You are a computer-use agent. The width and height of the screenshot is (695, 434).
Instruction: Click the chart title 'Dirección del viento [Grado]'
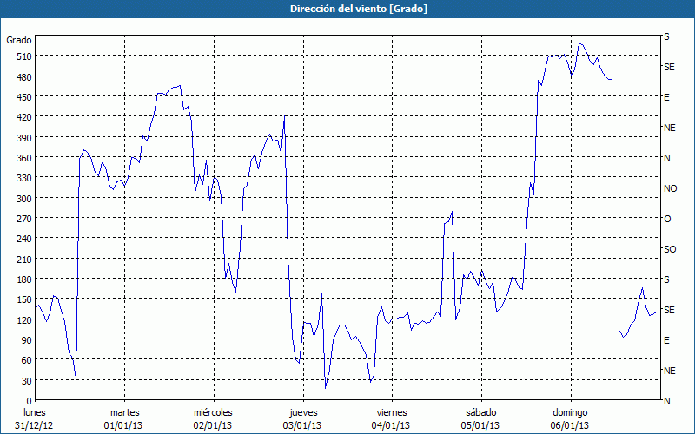pos(347,8)
